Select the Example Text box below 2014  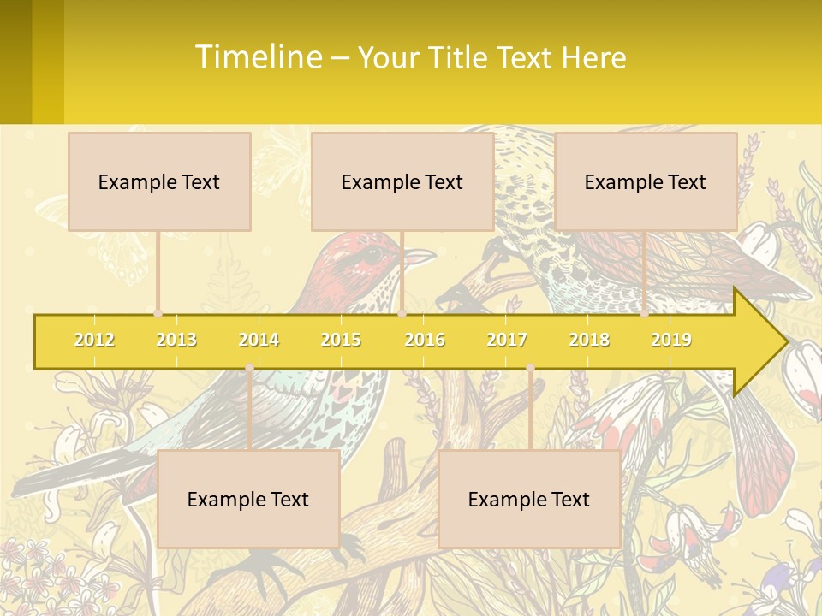click(x=248, y=499)
